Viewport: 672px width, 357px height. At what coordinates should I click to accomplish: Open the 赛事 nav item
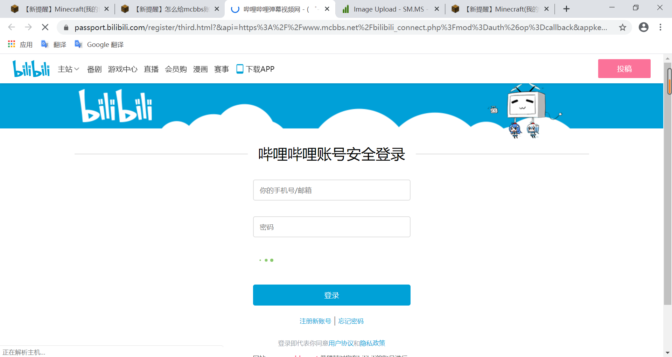(x=221, y=69)
